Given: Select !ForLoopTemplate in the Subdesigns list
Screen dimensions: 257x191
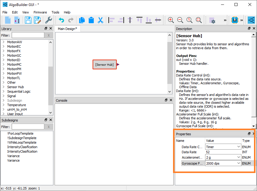Looking at the screenshot, I should coord(20,133).
